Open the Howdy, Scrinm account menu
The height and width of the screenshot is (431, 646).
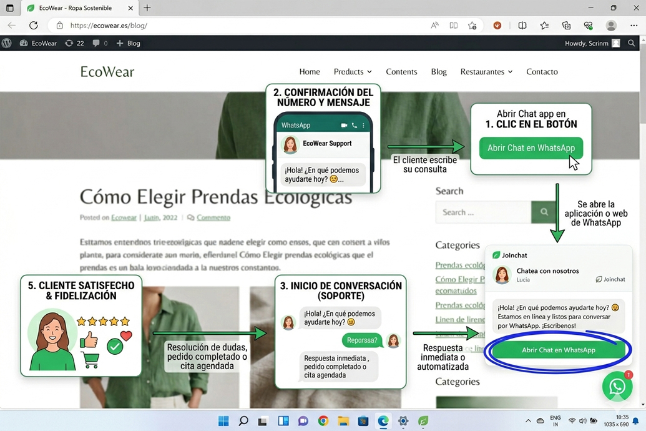[x=592, y=43]
